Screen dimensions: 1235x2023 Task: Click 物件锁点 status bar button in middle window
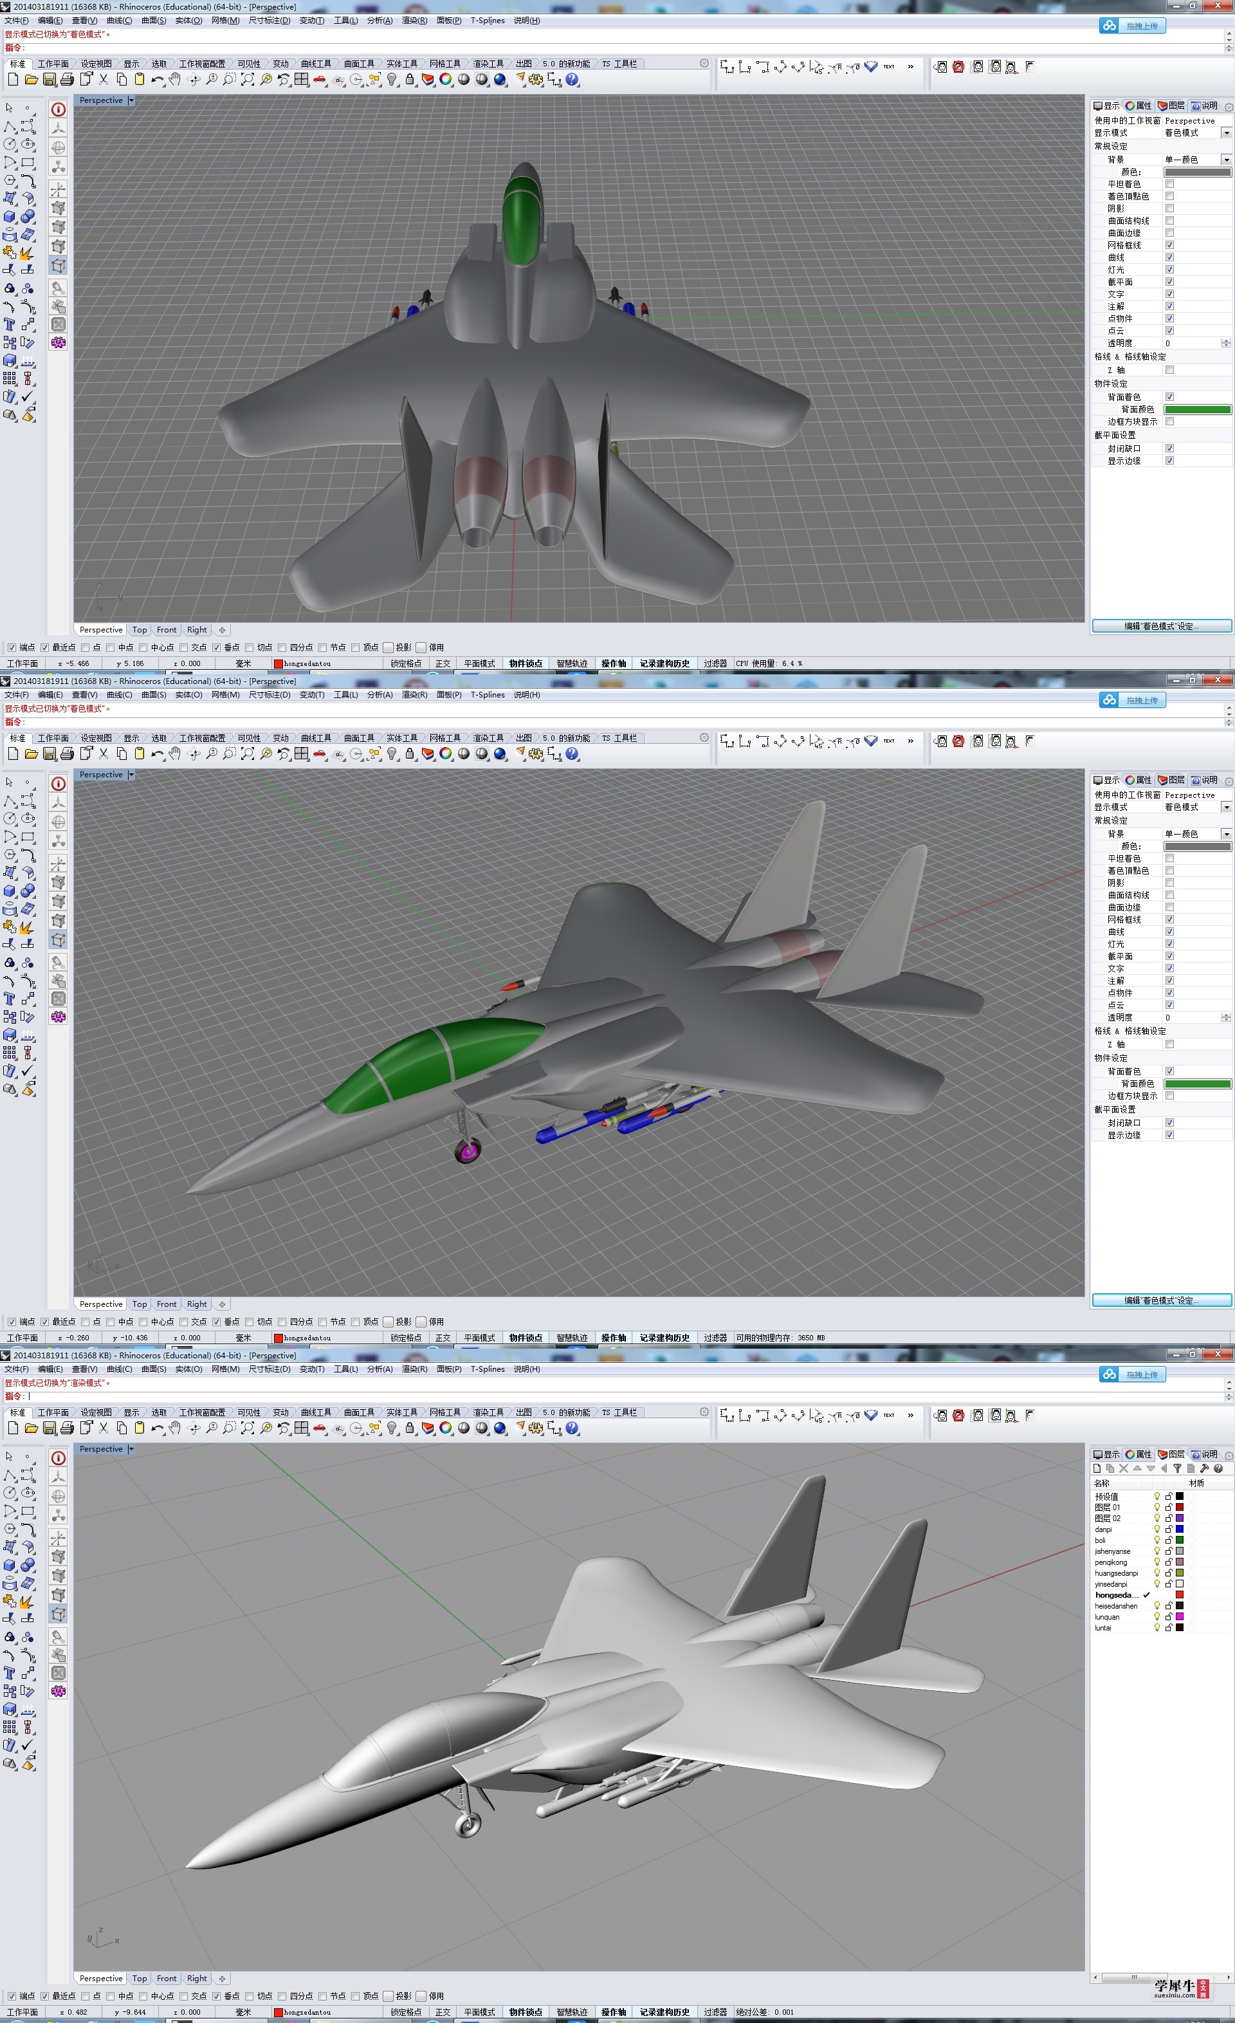pyautogui.click(x=525, y=1338)
